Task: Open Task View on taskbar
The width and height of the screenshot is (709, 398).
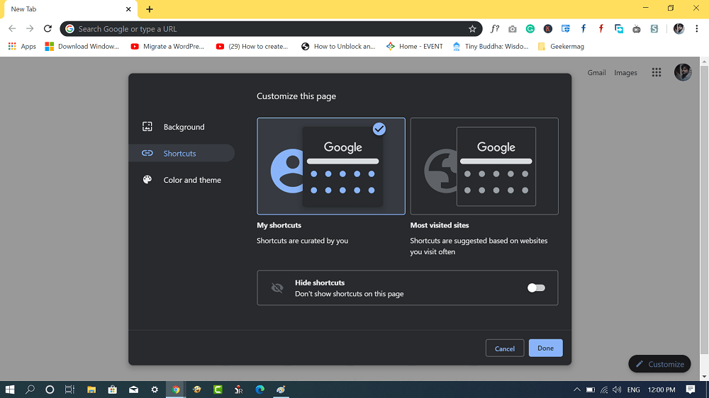Action: click(69, 390)
